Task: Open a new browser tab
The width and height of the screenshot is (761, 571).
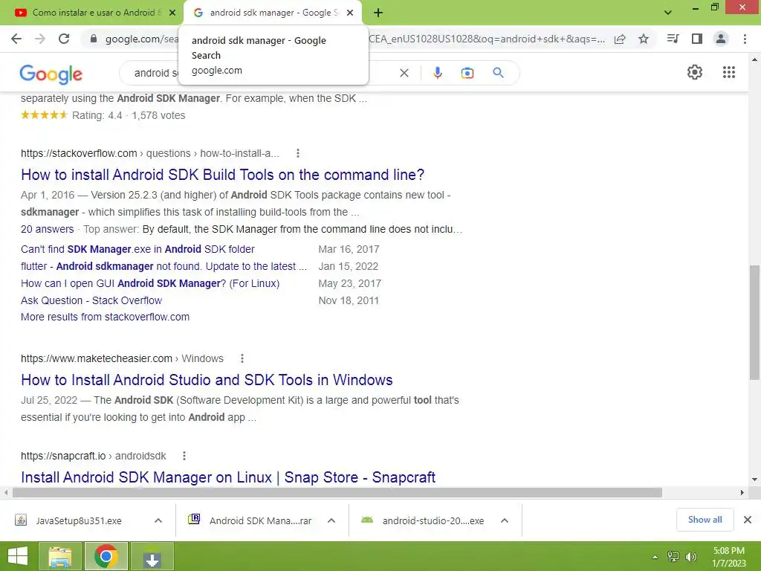Action: point(378,13)
